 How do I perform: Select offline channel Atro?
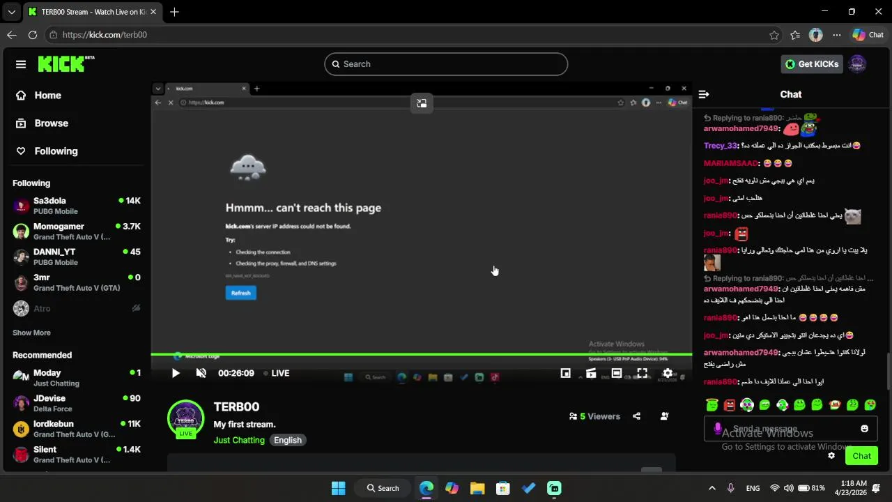77,308
